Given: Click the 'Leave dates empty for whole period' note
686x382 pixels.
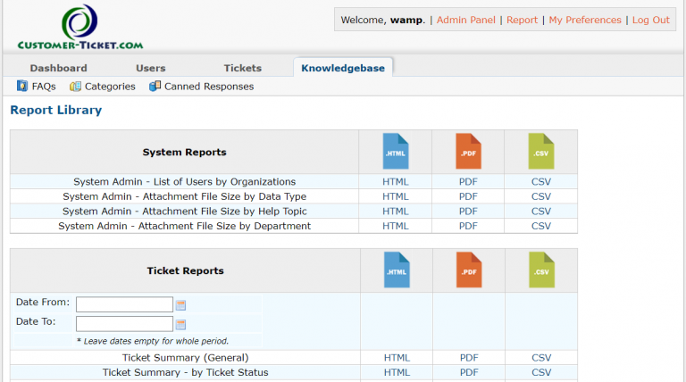Looking at the screenshot, I should [153, 341].
